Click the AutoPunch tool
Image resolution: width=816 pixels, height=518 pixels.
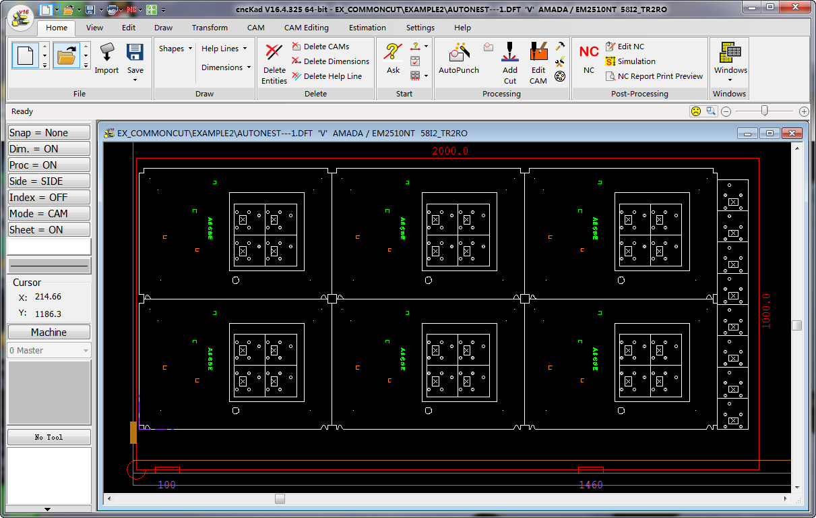[459, 59]
